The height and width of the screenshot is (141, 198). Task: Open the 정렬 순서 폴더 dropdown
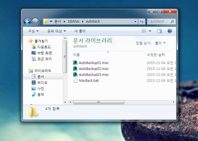(x=160, y=43)
